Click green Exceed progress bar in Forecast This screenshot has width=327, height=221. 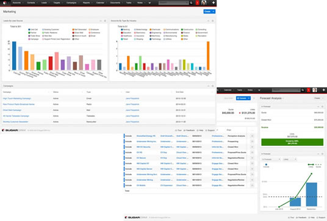[292, 142]
